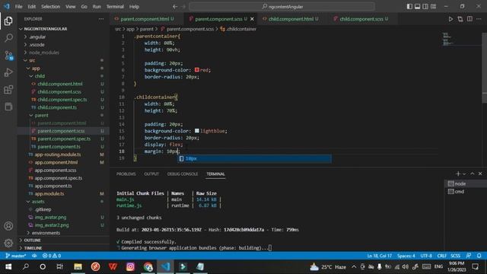Expand the node_modules folder
Screen dimensions: 487x274
64,53
